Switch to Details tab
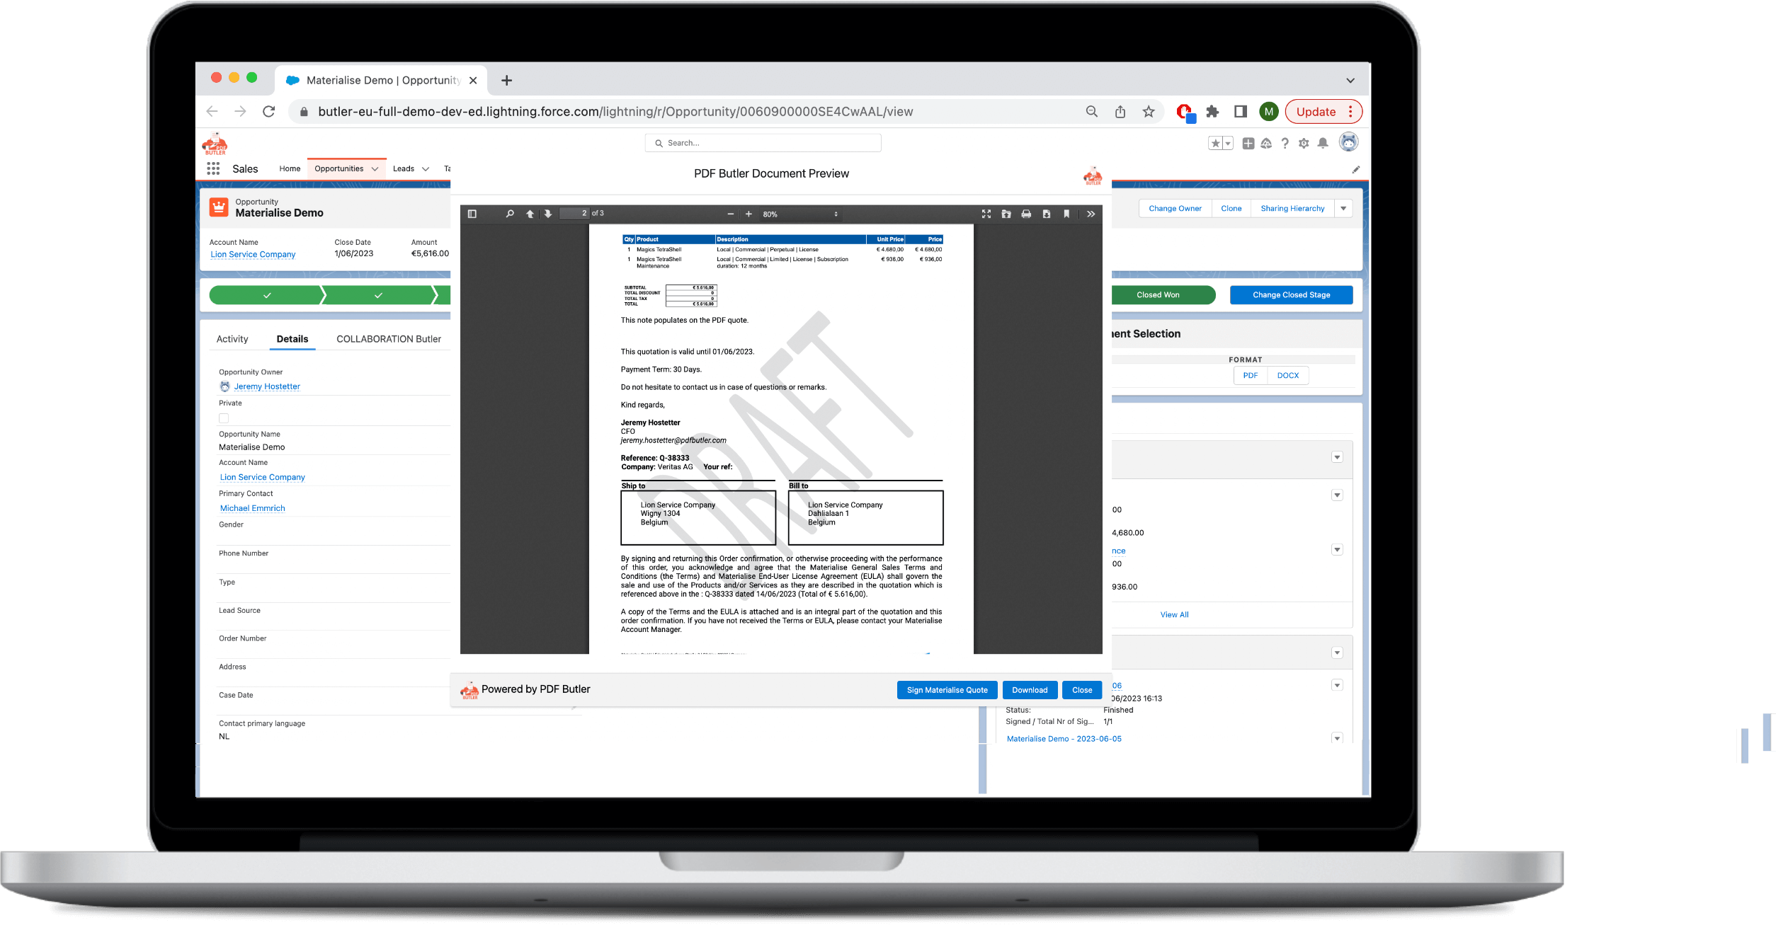This screenshot has width=1776, height=925. click(292, 339)
